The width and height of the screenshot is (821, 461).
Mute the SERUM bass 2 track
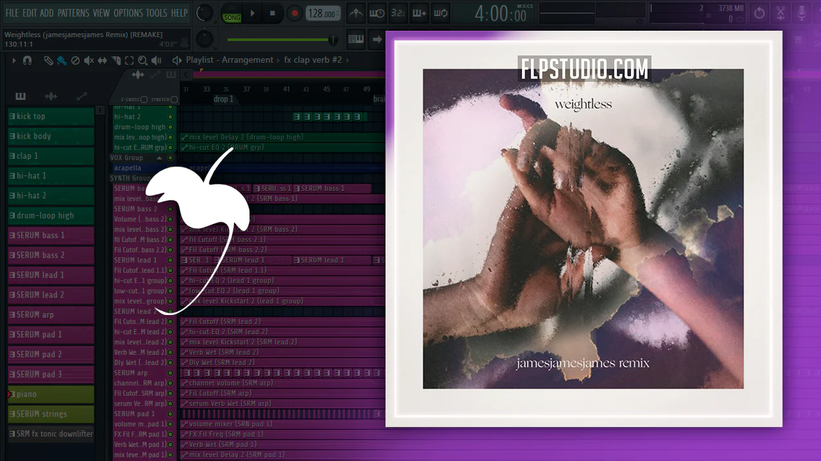point(170,209)
